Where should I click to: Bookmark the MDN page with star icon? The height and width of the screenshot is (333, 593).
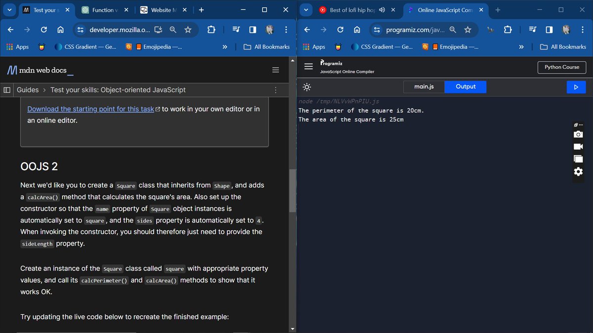188,30
